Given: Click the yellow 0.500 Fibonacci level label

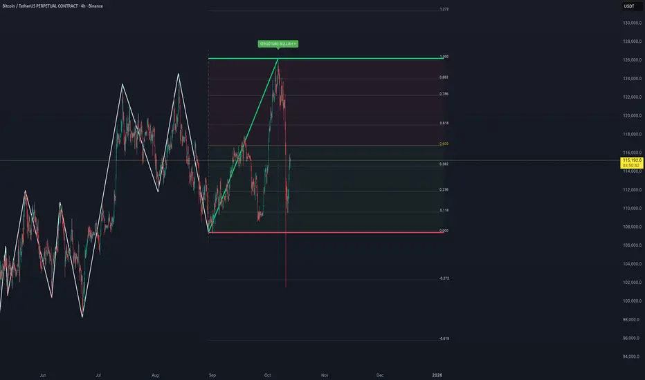Looking at the screenshot, I should click(444, 144).
